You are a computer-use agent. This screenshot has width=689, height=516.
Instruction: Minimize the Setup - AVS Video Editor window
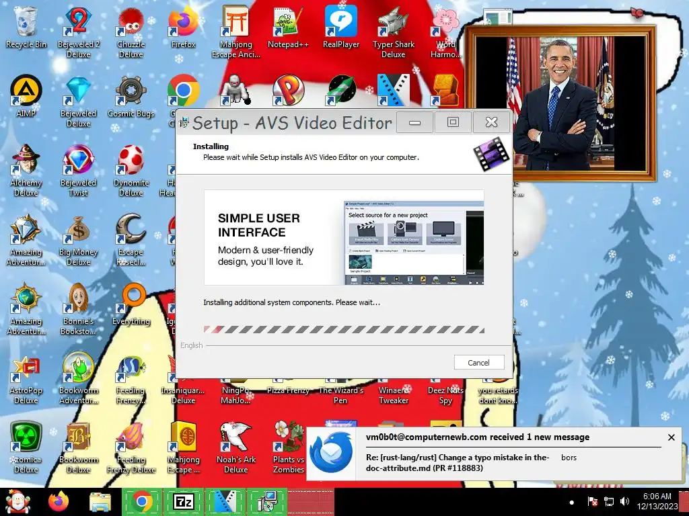click(x=414, y=122)
